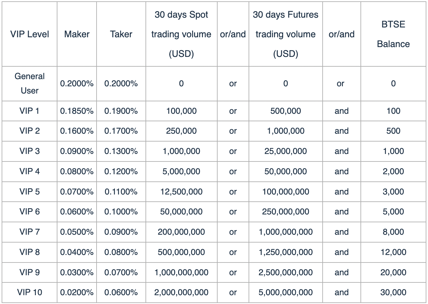Image resolution: width=428 pixels, height=304 pixels.
Task: Select the VIP 5 row label
Action: 29,192
